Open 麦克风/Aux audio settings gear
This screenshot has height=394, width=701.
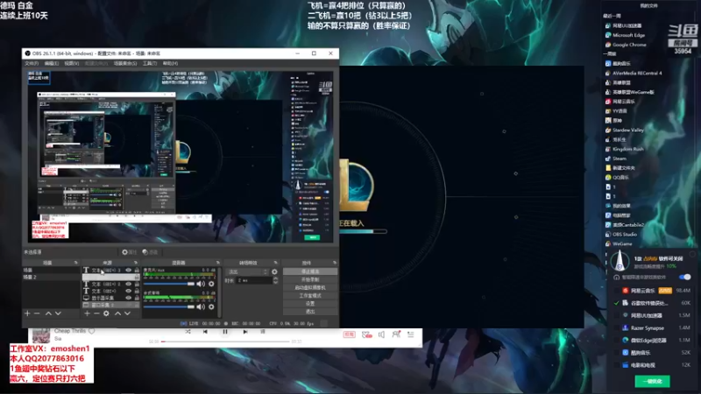[211, 284]
